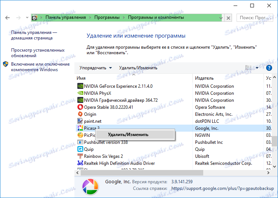This screenshot has height=198, width=278.
Task: Click the NVIDIA PhysX program icon
Action: click(80, 93)
